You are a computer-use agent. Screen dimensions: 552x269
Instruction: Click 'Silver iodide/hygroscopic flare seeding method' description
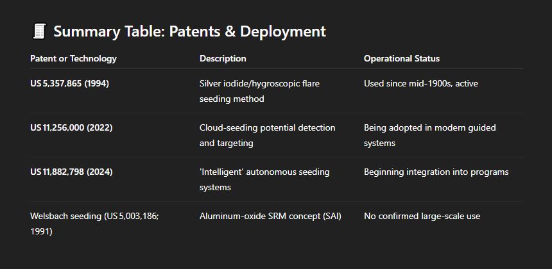point(259,92)
